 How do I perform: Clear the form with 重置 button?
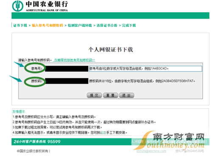[x=110, y=96]
